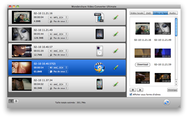Click the scrollbar down arrow in media browser
Viewport: 188px width, 118px height.
[176, 84]
